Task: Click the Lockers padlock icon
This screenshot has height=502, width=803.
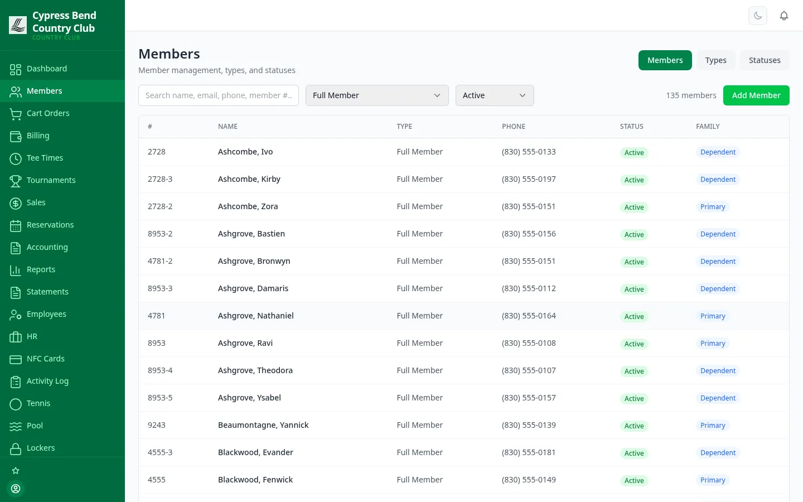Action: coord(16,448)
